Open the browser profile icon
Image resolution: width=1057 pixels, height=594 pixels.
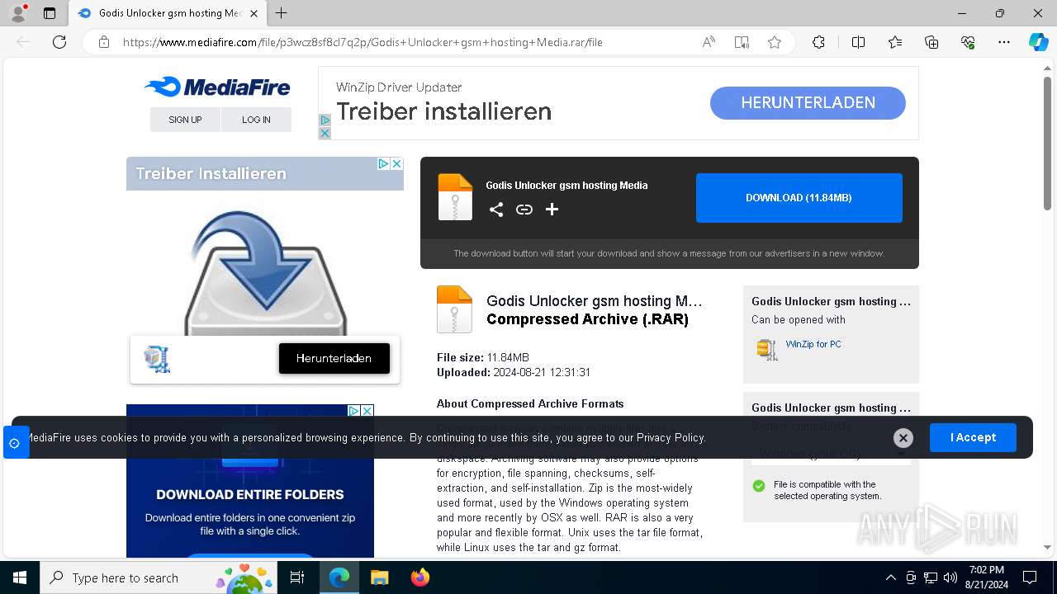(x=17, y=13)
